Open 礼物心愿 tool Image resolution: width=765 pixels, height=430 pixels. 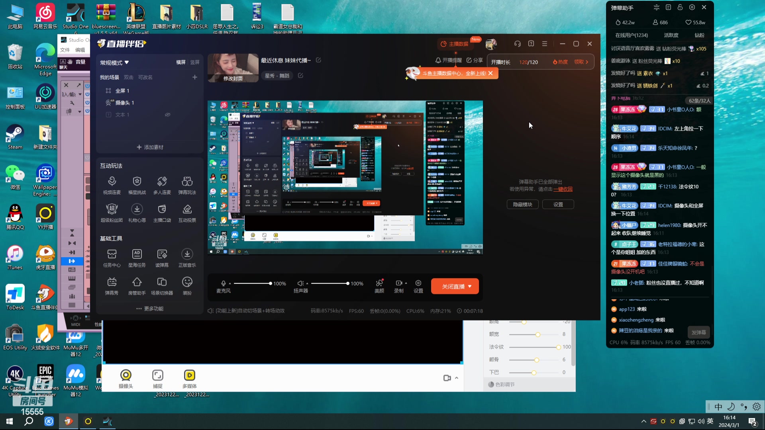[137, 213]
